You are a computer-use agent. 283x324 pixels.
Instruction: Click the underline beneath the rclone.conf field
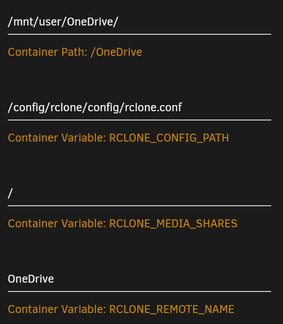coord(140,120)
